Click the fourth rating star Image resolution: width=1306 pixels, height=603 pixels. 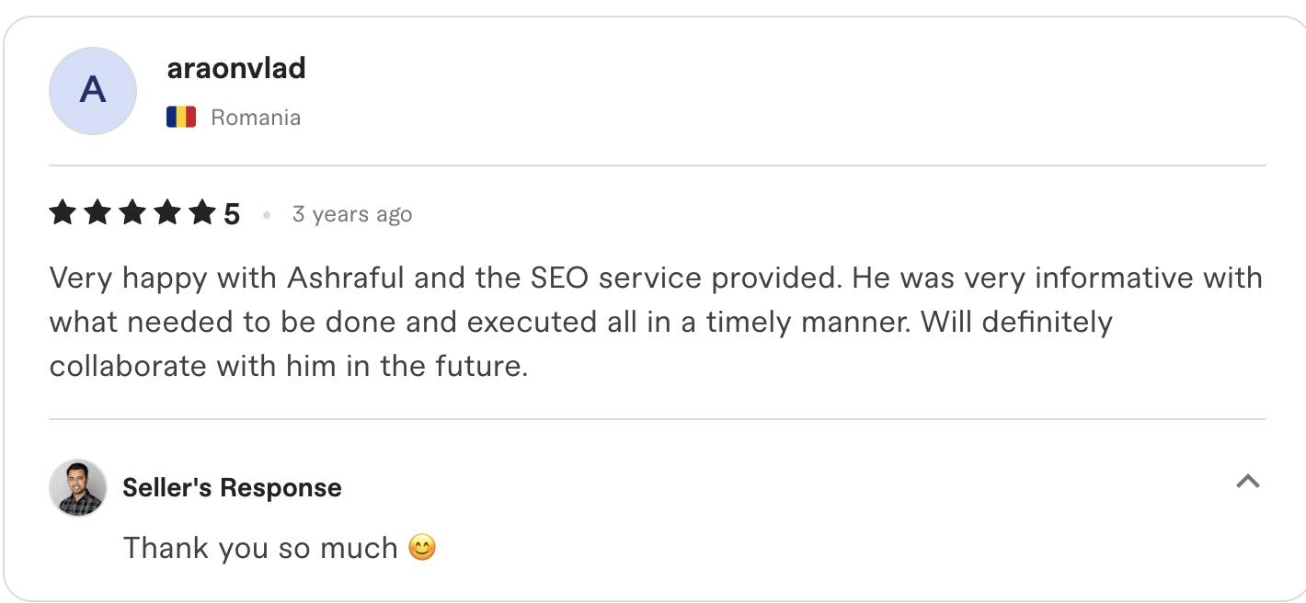tap(167, 212)
